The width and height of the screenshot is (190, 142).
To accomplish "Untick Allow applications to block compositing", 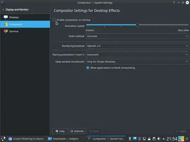I will [88, 68].
